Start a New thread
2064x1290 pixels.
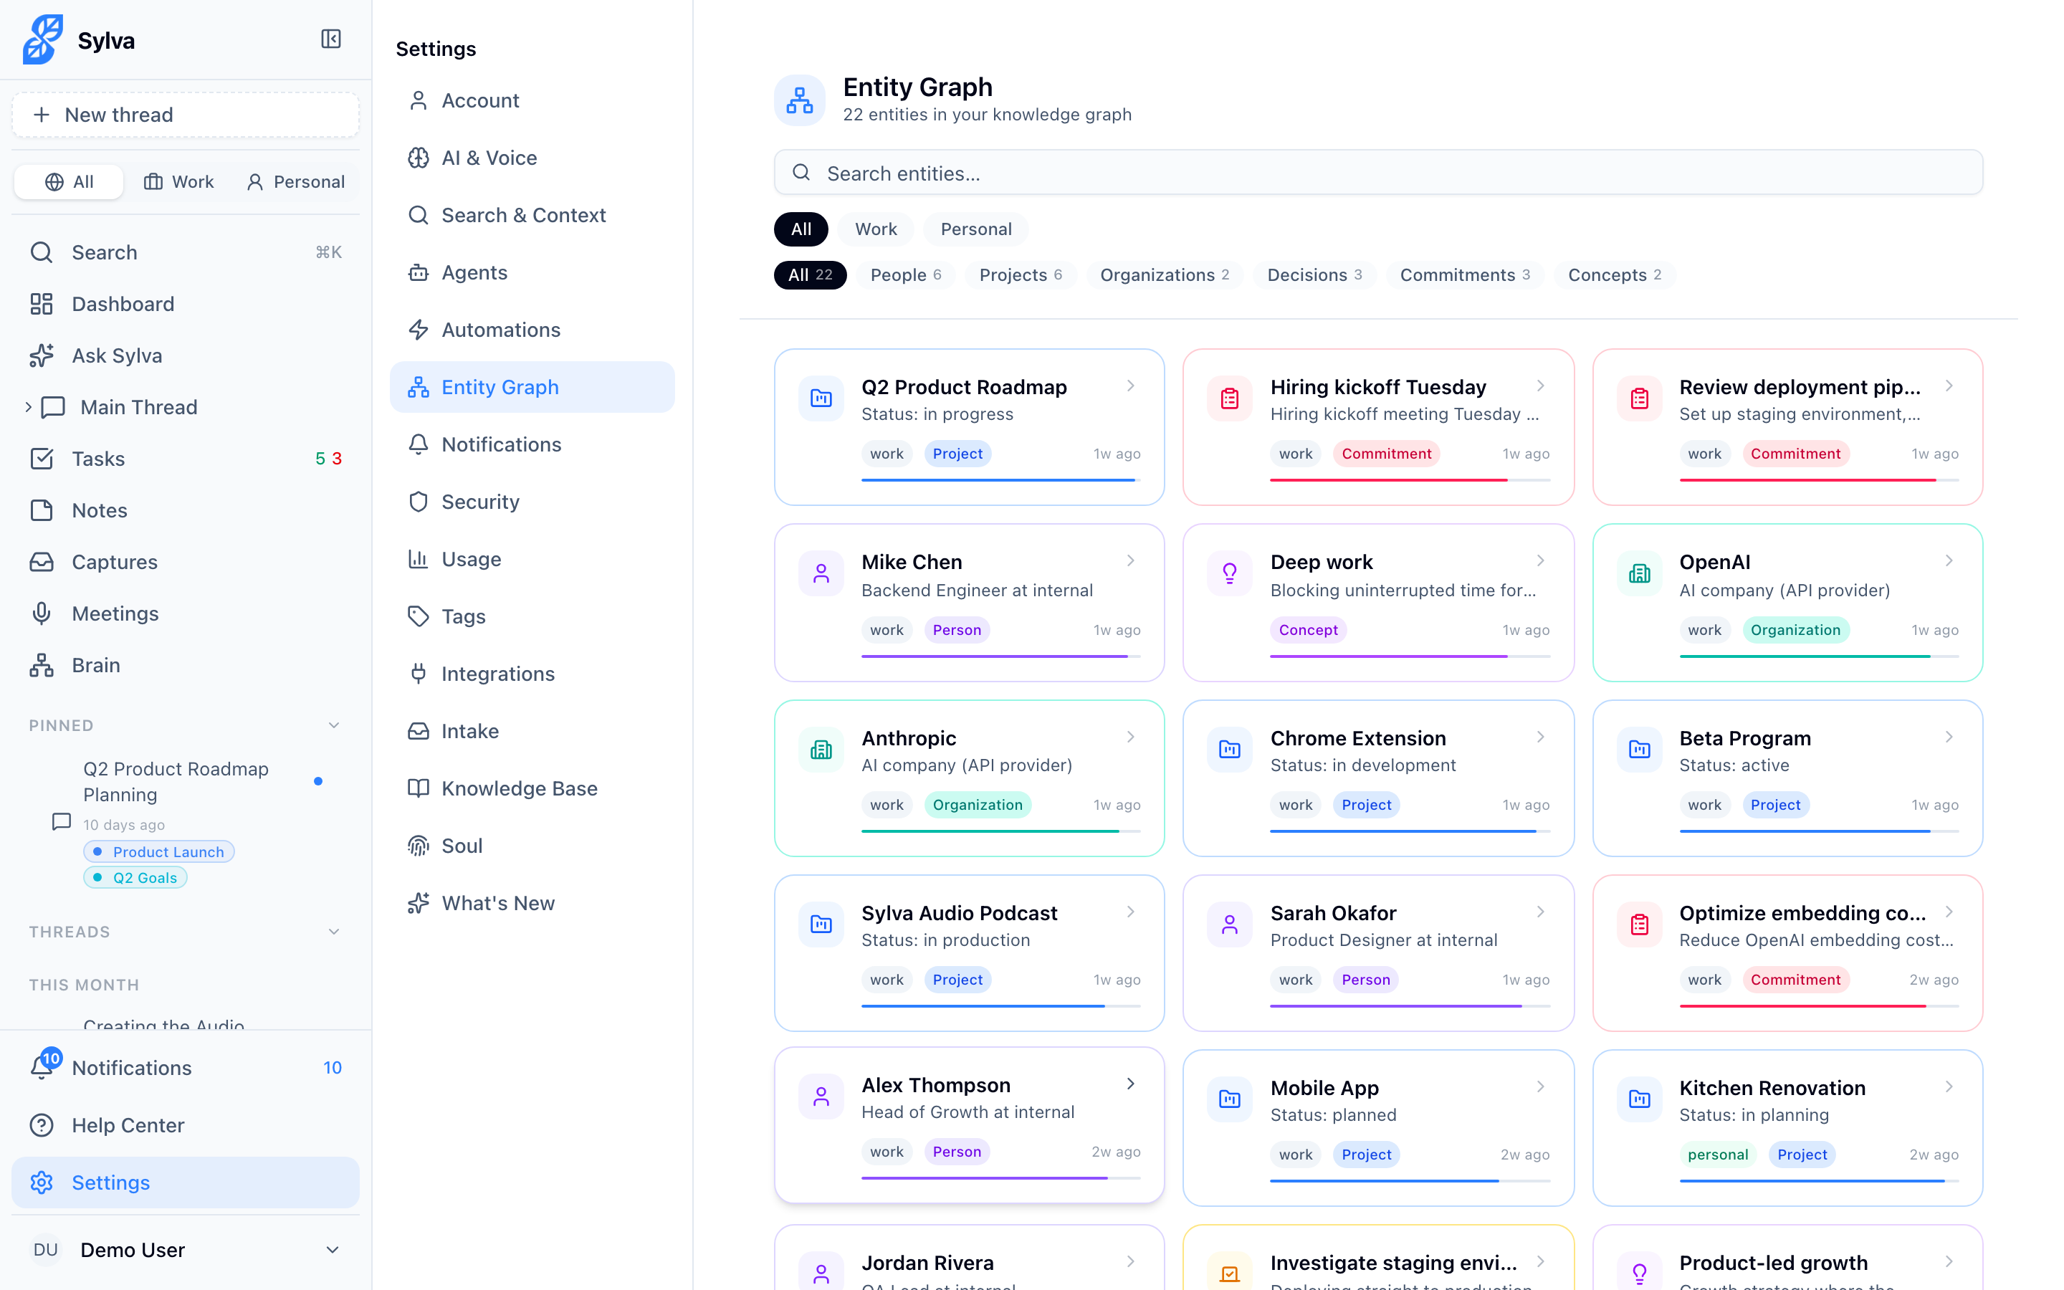(x=185, y=115)
